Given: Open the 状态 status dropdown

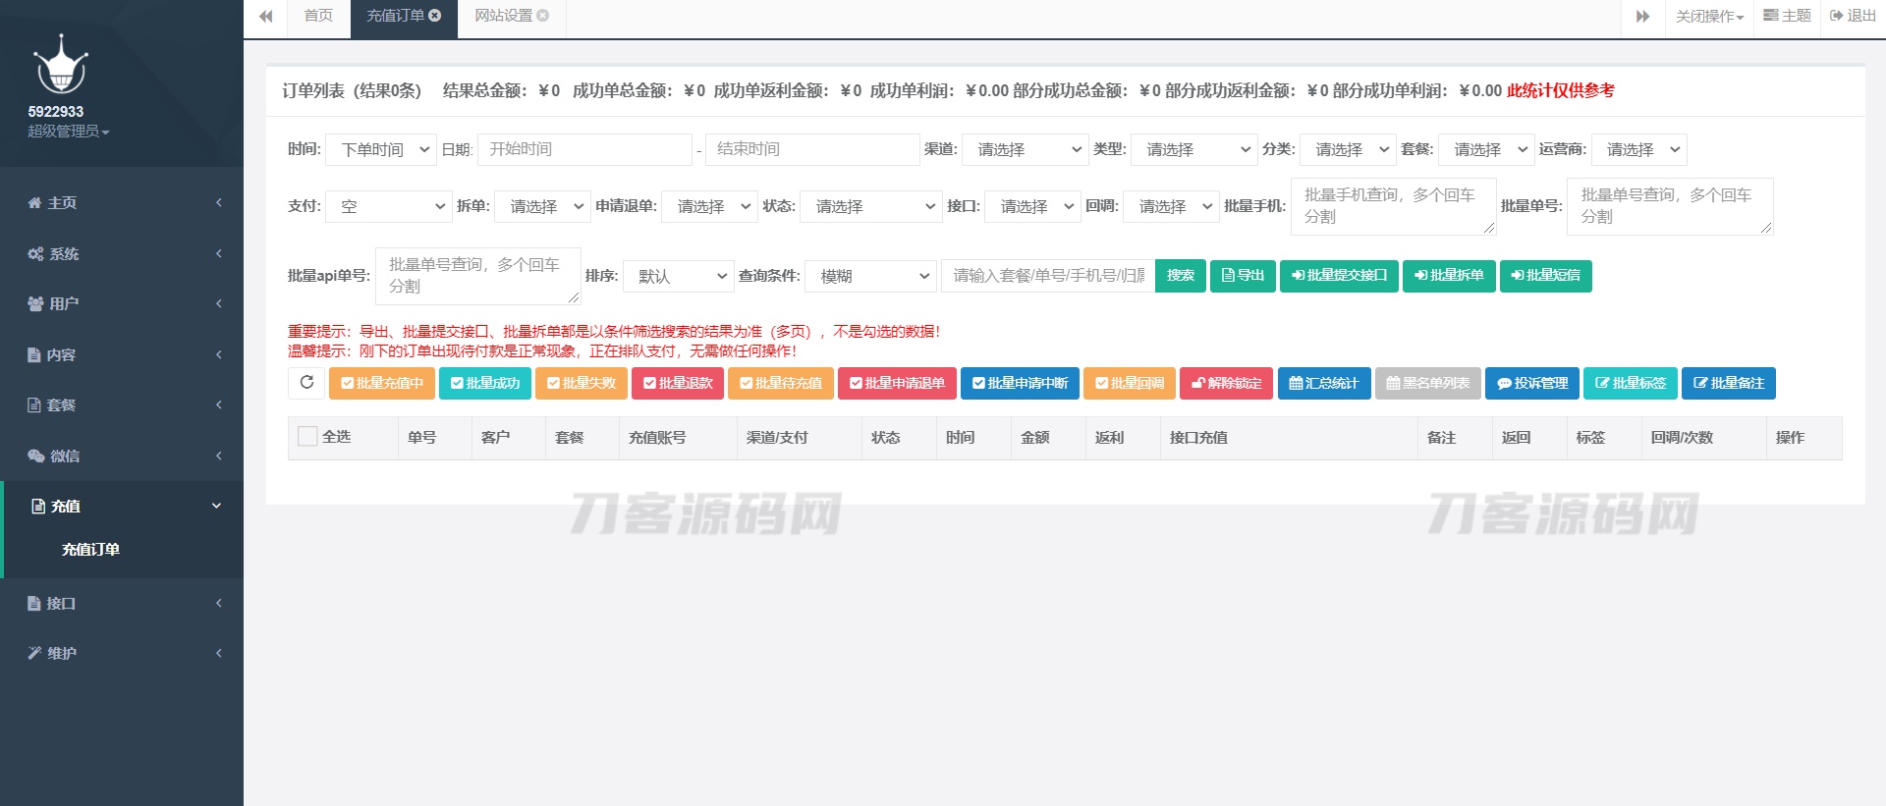Looking at the screenshot, I should pyautogui.click(x=870, y=206).
